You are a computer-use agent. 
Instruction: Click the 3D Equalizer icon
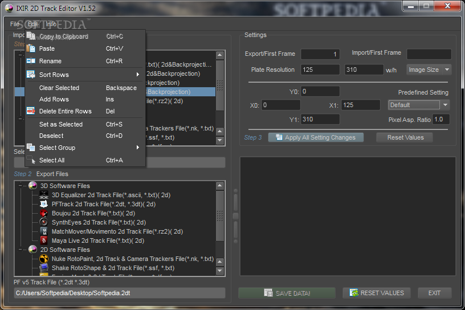pos(44,195)
